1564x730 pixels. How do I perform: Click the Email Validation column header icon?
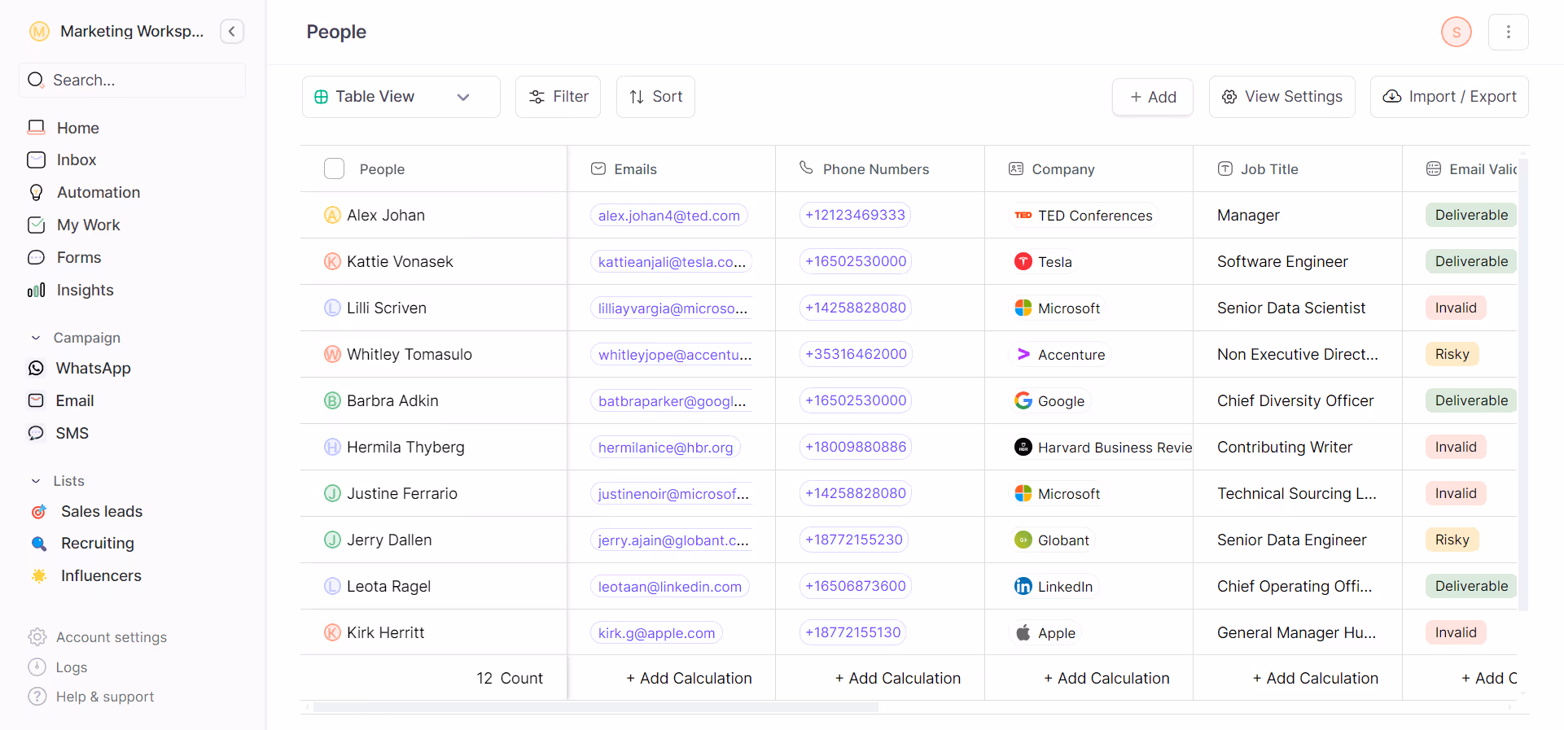1433,168
